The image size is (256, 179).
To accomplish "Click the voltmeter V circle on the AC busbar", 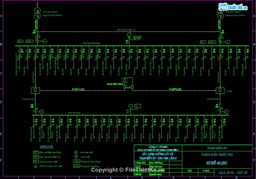I will 129,35.
